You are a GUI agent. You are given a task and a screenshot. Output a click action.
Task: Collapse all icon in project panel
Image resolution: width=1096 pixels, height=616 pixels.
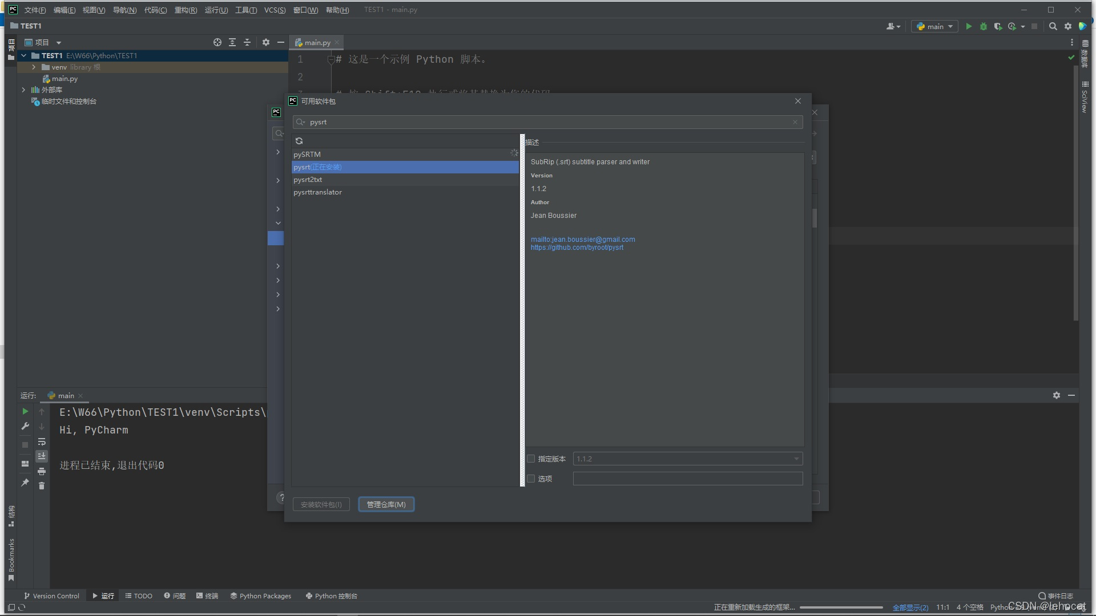click(247, 42)
